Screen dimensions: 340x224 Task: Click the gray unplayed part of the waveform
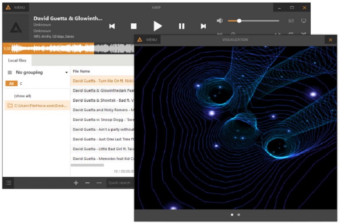[114, 48]
